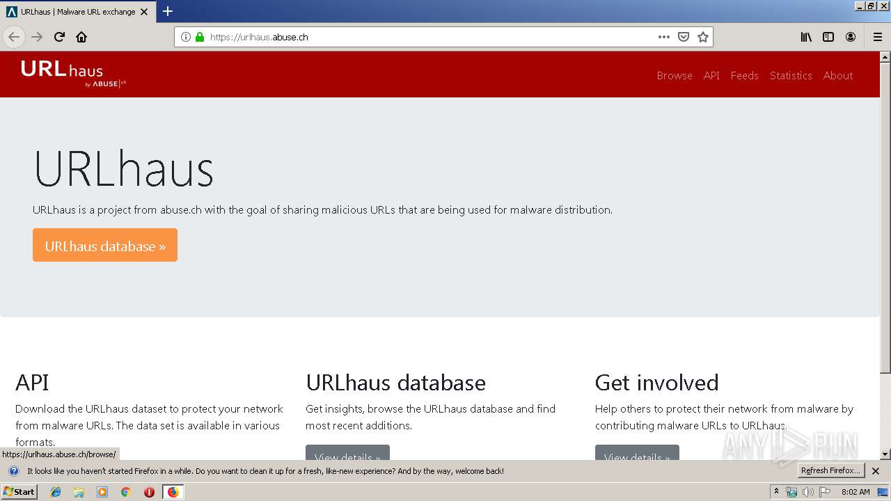Open media player taskbar icon
891x501 pixels.
[x=102, y=492]
